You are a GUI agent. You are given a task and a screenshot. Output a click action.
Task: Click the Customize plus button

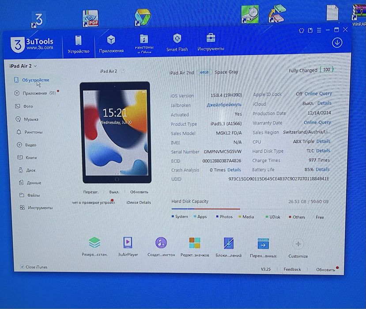(x=298, y=244)
